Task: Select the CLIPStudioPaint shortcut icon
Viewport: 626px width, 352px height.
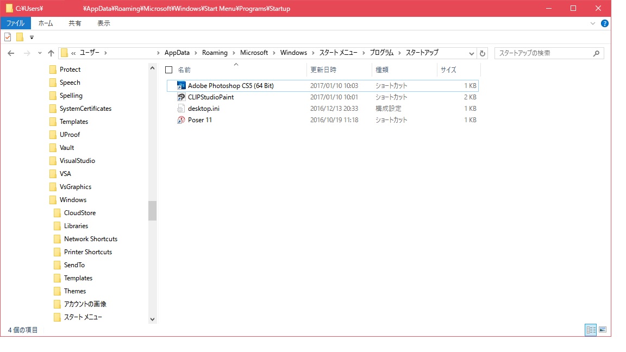Action: [181, 97]
